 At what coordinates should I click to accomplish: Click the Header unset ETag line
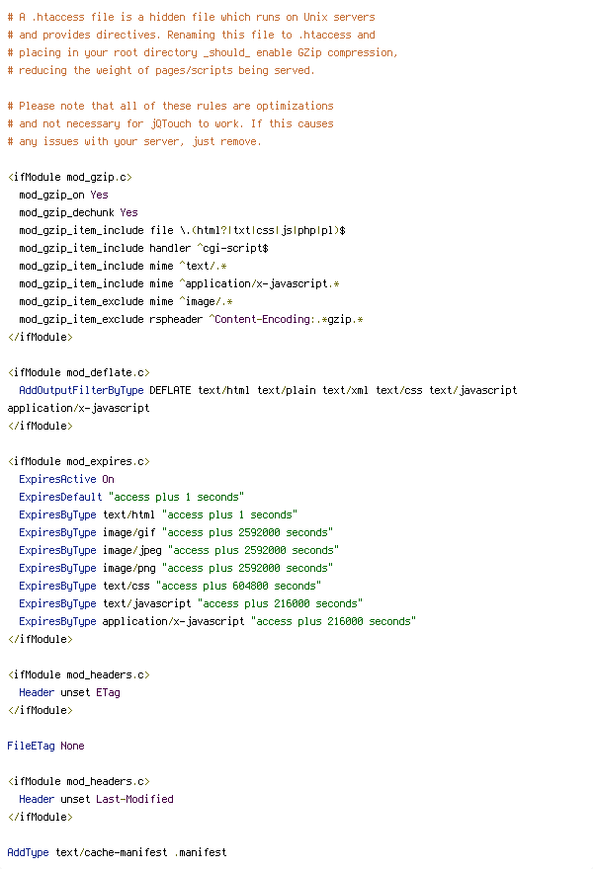(69, 692)
